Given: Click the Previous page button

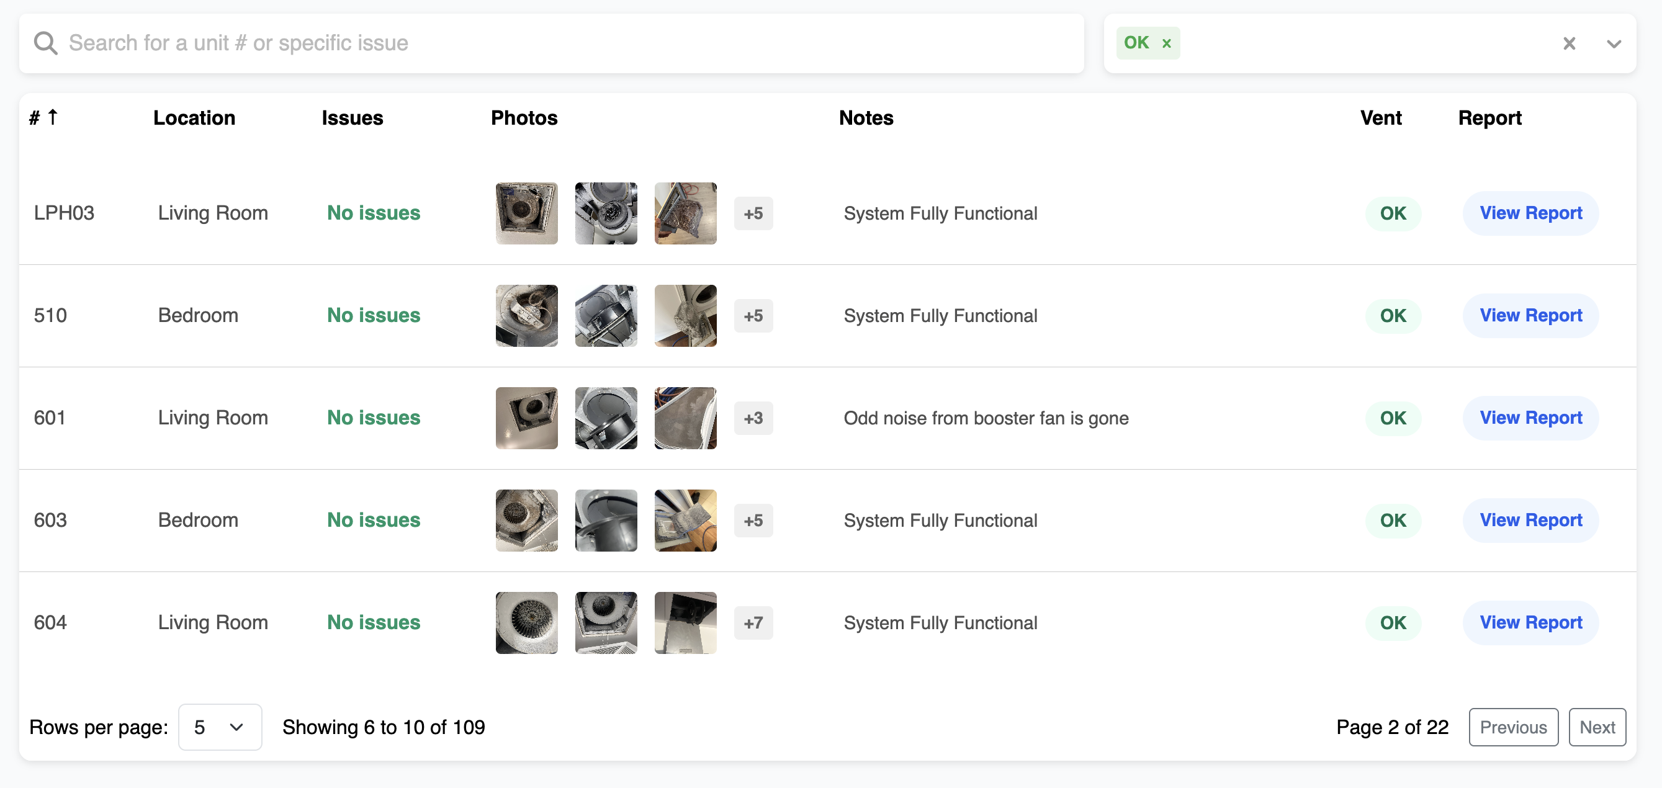Looking at the screenshot, I should point(1512,727).
